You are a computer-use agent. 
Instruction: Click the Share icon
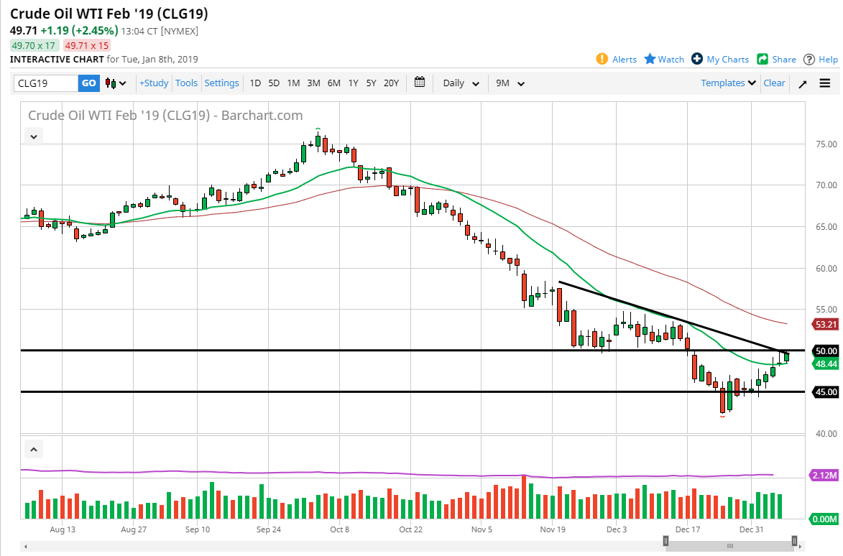pos(762,59)
